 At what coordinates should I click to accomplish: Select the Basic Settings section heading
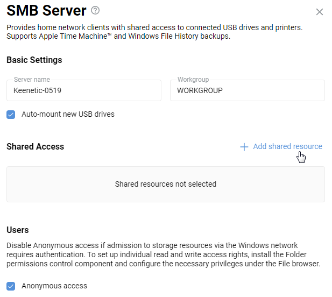tap(34, 60)
